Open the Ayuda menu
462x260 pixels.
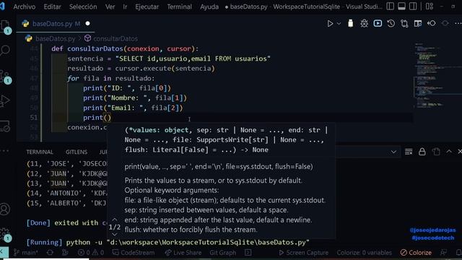pos(209,6)
